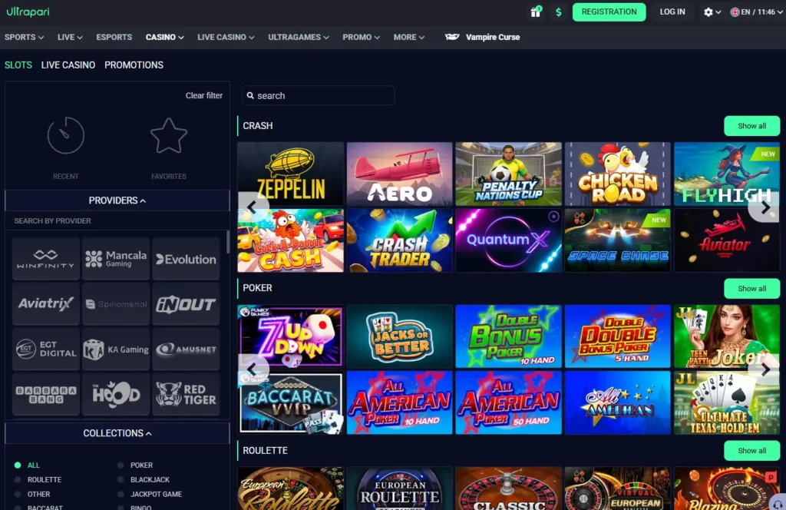
Task: Filter by Winfinity provider
Action: 45,259
